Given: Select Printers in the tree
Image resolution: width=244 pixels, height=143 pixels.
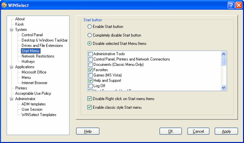Looking at the screenshot, I should pyautogui.click(x=21, y=88).
